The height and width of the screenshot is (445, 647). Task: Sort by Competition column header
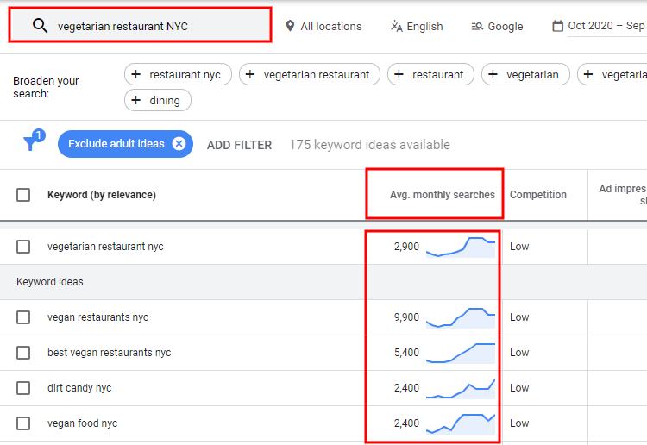click(x=538, y=195)
